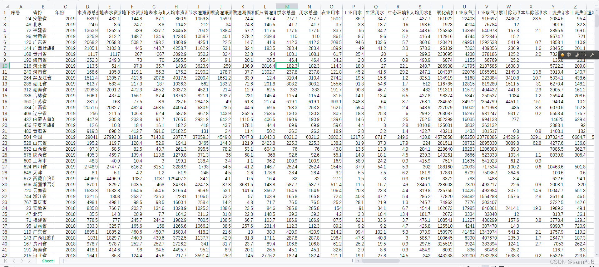Select the active cell containing 182.3 in column M
The height and width of the screenshot is (267, 599).
(287, 66)
